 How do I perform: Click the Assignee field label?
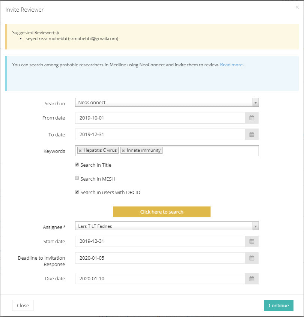54,227
